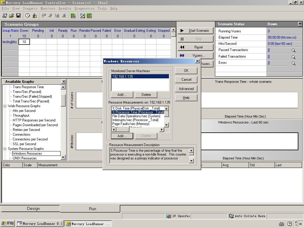This screenshot has width=304, height=228.
Task: Click description box scroll up arrow
Action: 191,151
